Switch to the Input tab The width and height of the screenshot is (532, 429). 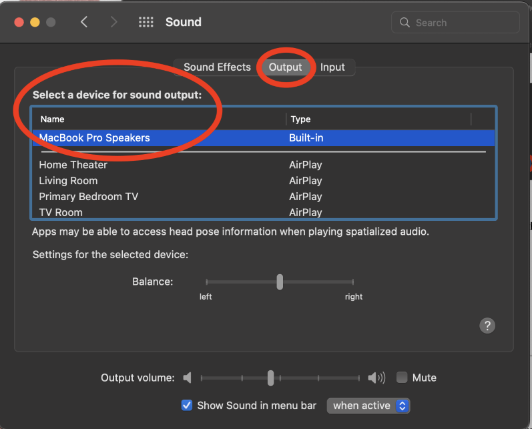coord(332,67)
